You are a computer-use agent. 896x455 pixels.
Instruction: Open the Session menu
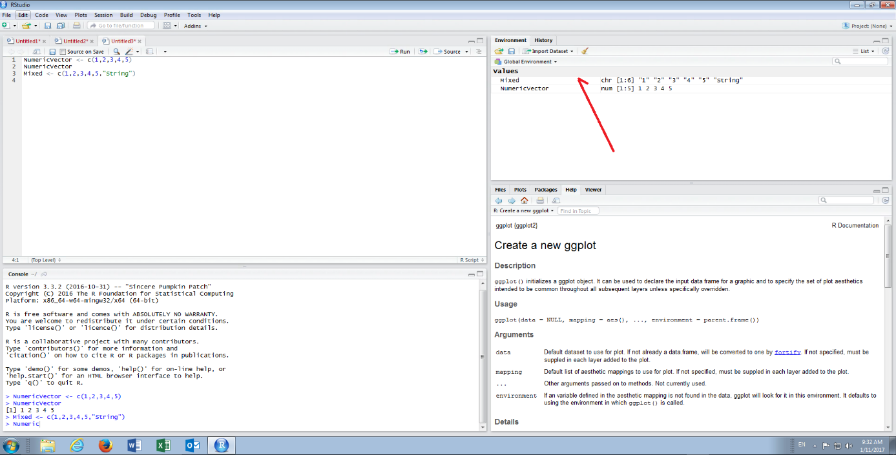(x=103, y=15)
